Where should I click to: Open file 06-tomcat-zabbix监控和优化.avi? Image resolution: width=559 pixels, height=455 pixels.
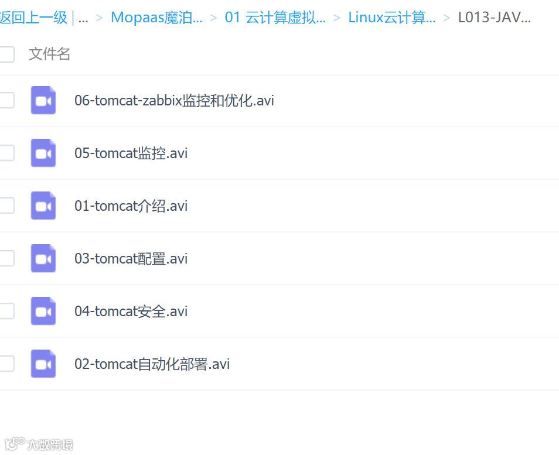174,101
